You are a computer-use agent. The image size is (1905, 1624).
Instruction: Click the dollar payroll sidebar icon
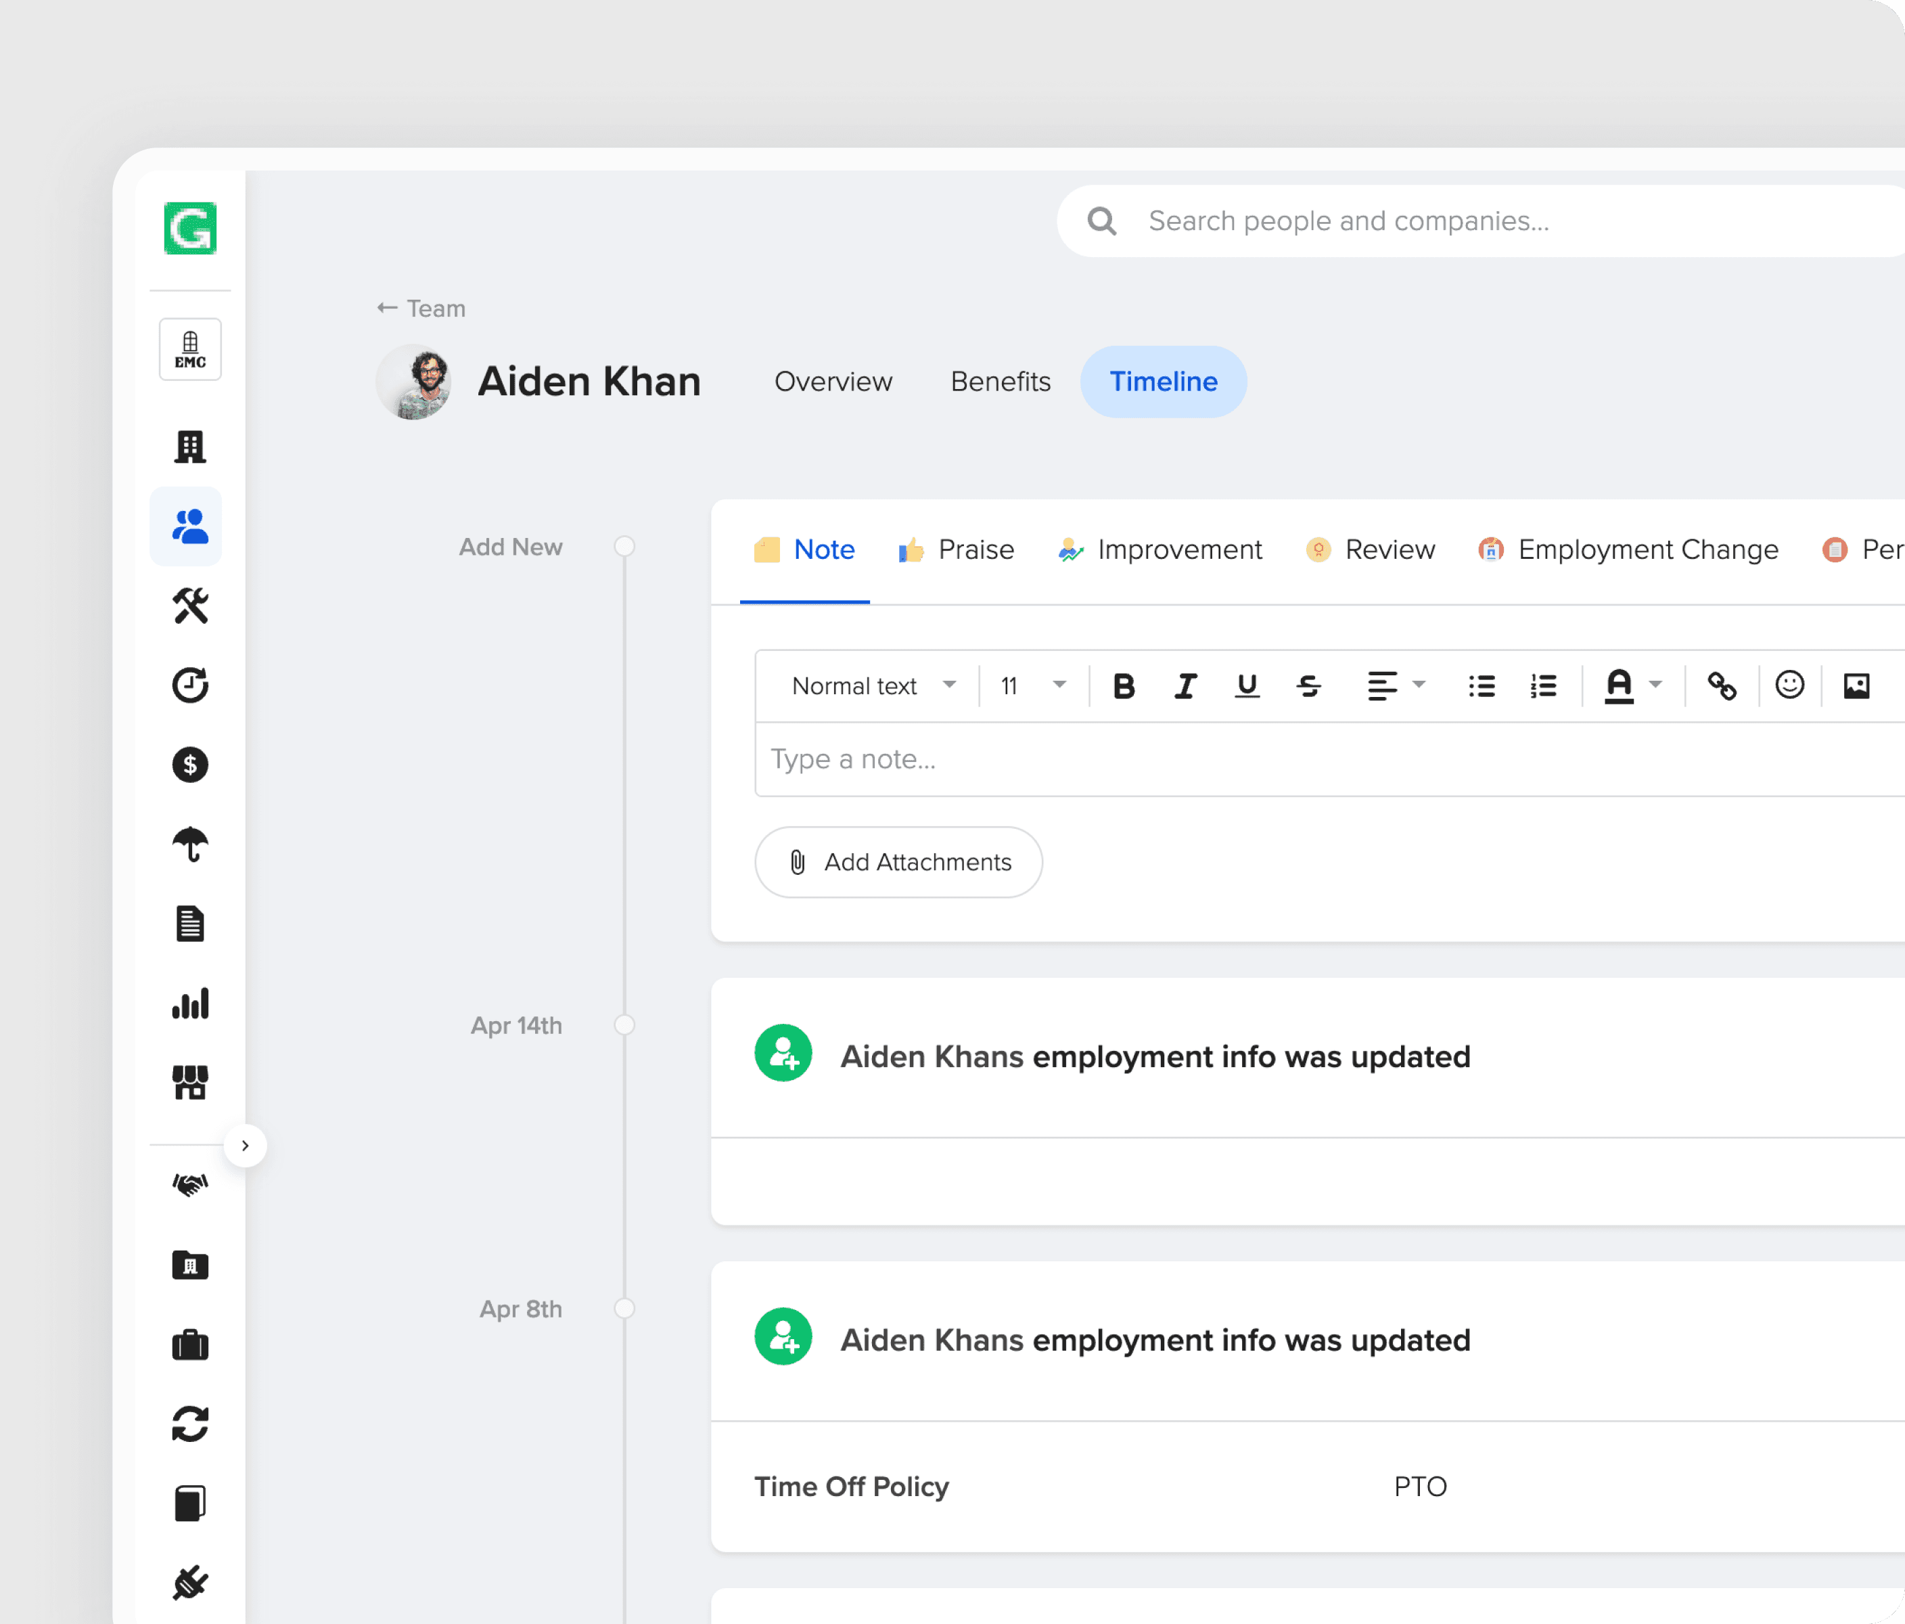[189, 765]
